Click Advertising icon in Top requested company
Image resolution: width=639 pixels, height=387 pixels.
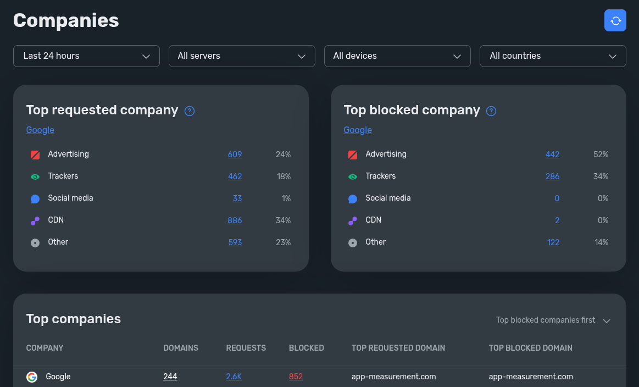pos(35,154)
